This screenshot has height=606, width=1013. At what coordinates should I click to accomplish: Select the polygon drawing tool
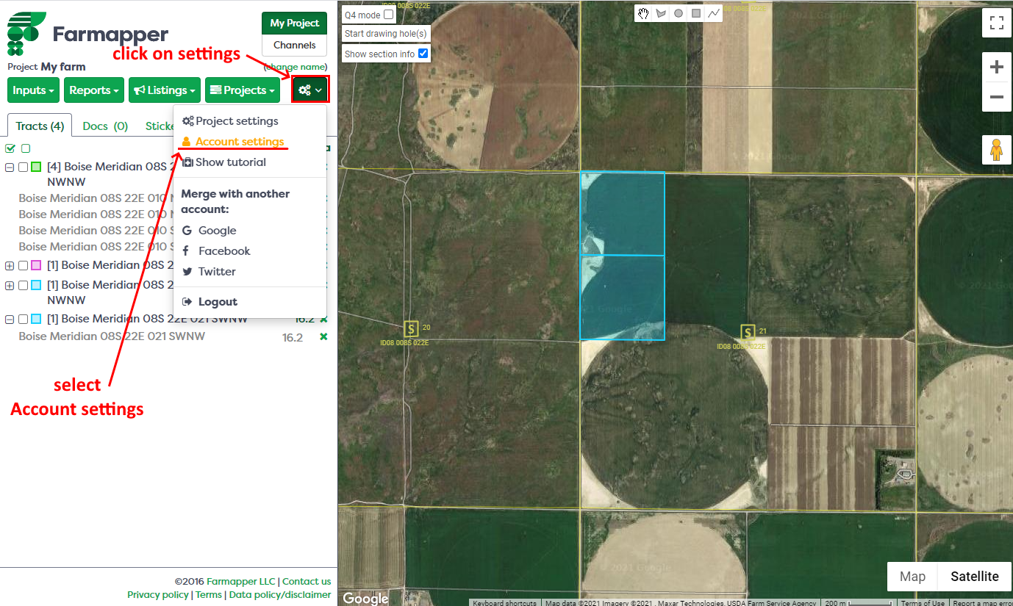pos(661,13)
